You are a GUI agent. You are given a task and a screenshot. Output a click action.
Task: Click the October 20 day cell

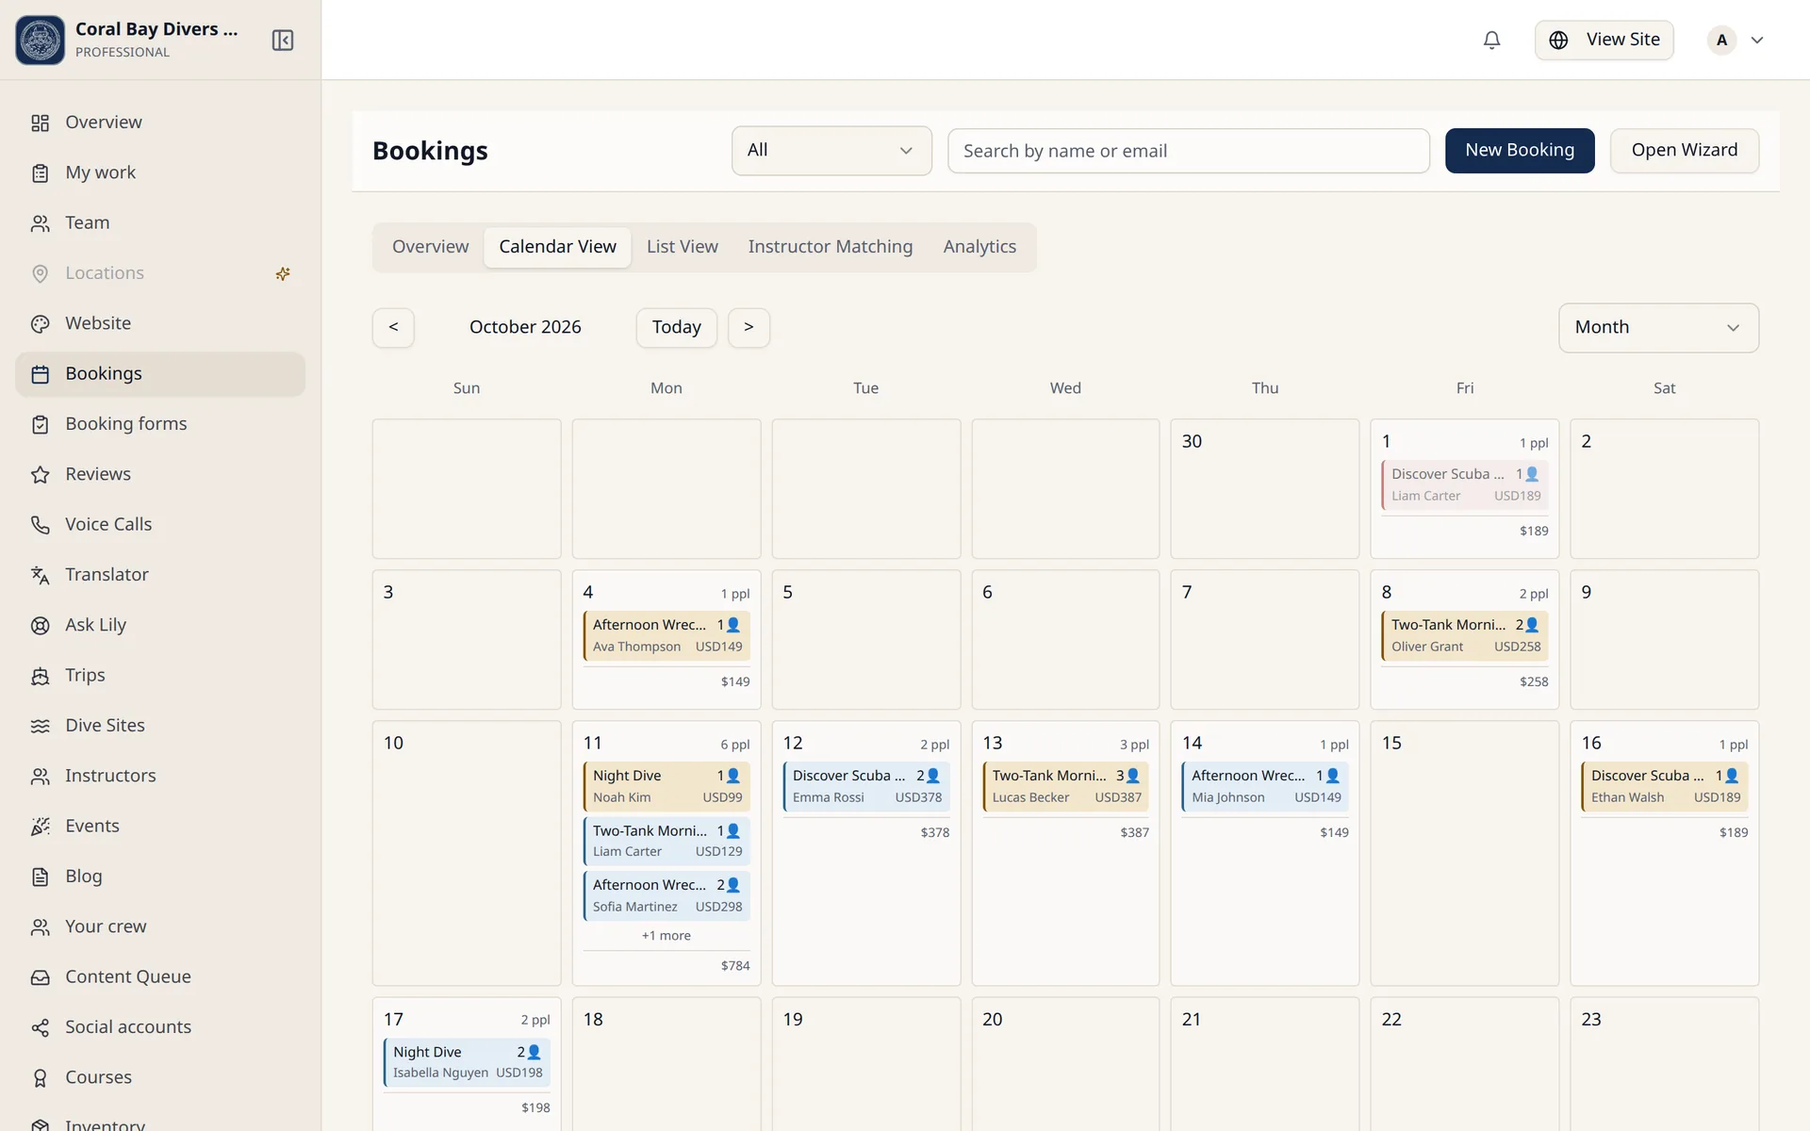tap(1065, 1064)
